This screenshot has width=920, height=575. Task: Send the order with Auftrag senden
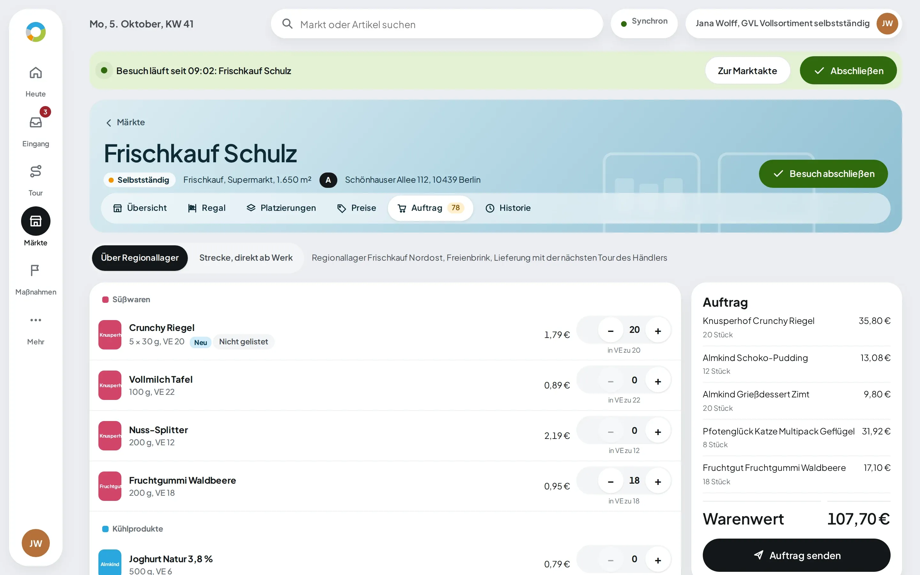pos(796,555)
